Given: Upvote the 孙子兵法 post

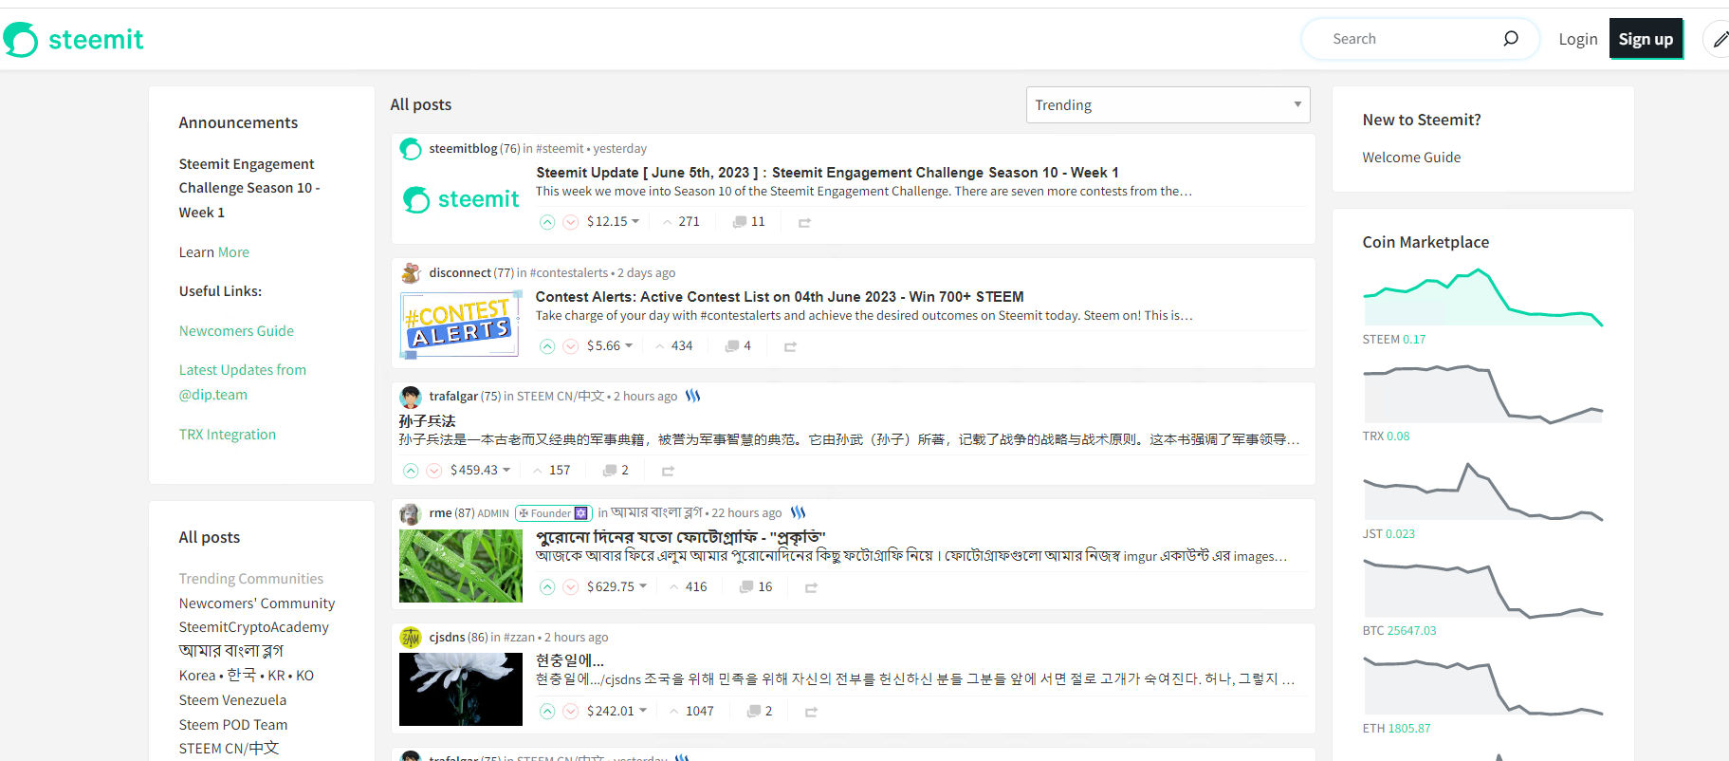Looking at the screenshot, I should [x=411, y=471].
